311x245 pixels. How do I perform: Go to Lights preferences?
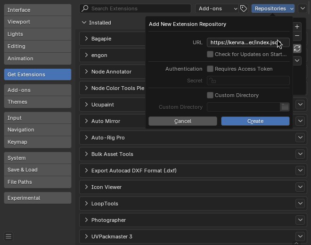[38, 34]
